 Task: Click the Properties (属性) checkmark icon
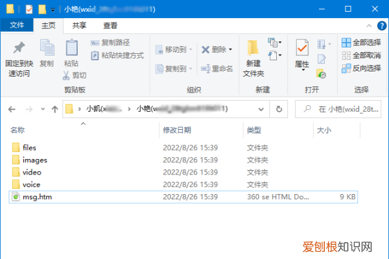coord(302,47)
